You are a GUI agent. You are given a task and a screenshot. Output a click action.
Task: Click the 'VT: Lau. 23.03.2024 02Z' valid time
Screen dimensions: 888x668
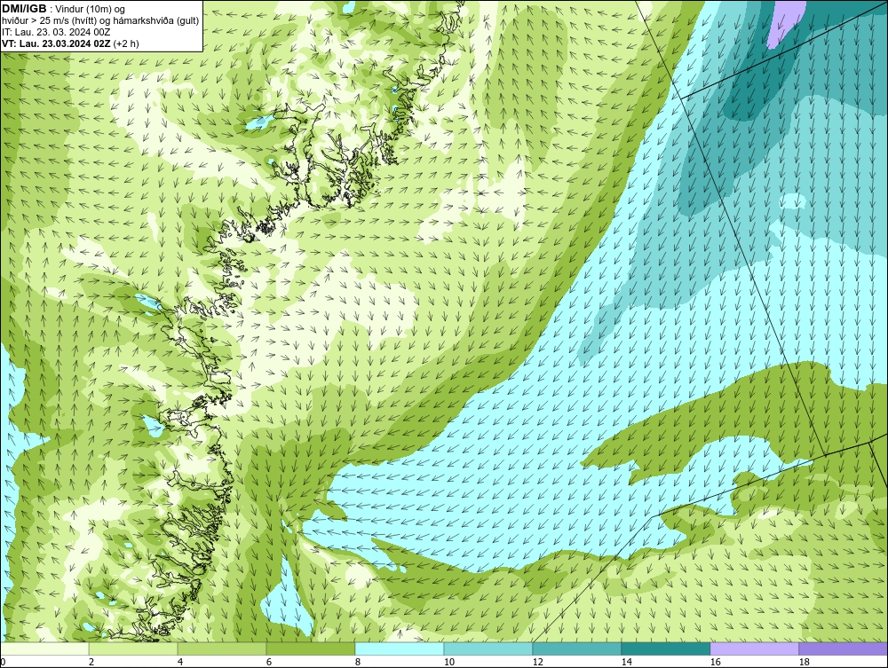(57, 43)
